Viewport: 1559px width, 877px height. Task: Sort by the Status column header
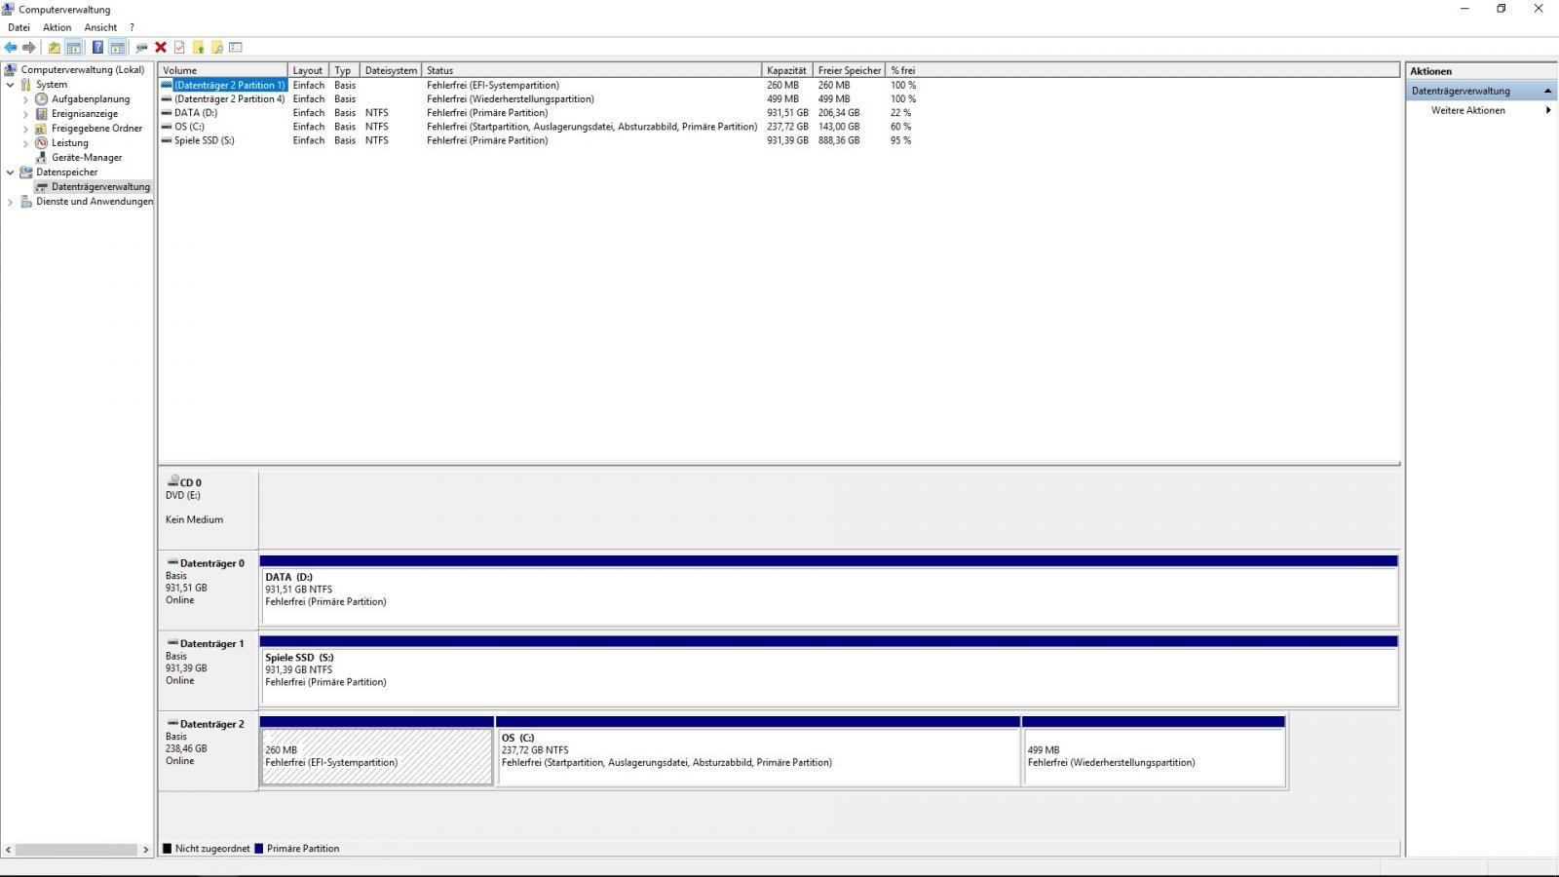pos(591,70)
